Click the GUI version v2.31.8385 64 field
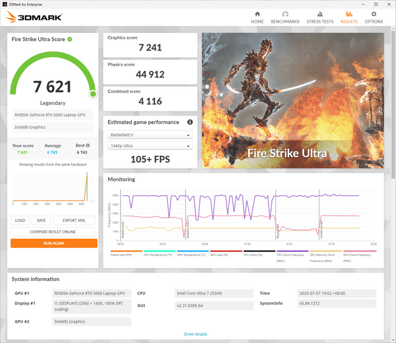Image resolution: width=396 pixels, height=343 pixels. [x=214, y=306]
